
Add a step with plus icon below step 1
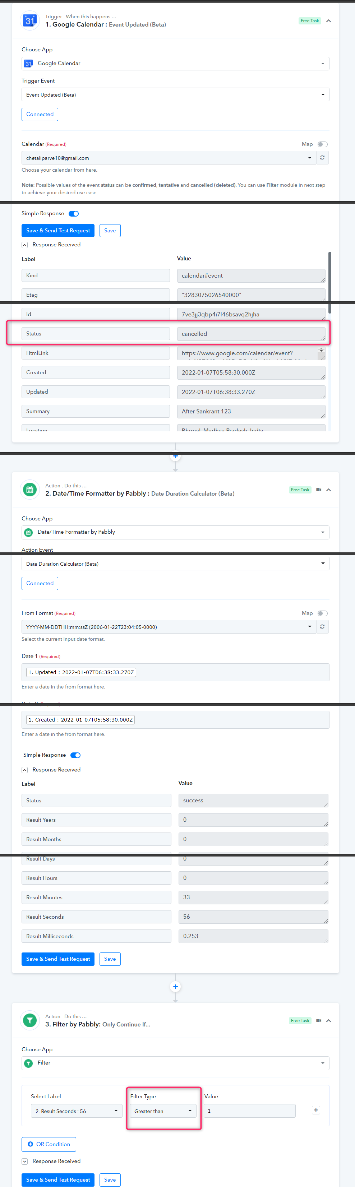(175, 456)
